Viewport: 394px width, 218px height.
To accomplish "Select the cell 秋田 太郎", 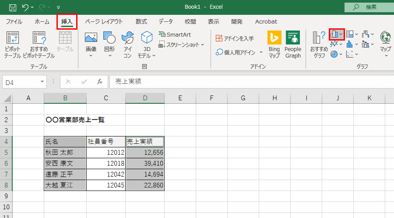I will pyautogui.click(x=65, y=153).
